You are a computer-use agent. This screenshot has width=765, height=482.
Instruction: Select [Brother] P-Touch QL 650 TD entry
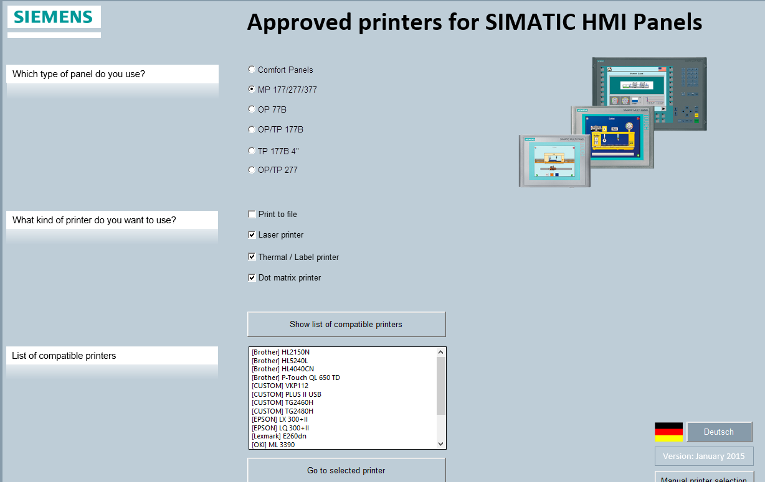pos(343,378)
